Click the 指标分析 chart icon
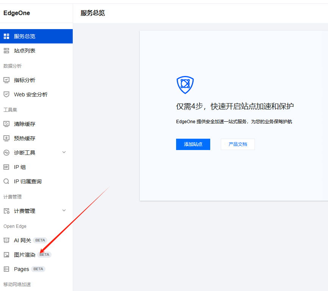328x291 pixels. [6, 80]
